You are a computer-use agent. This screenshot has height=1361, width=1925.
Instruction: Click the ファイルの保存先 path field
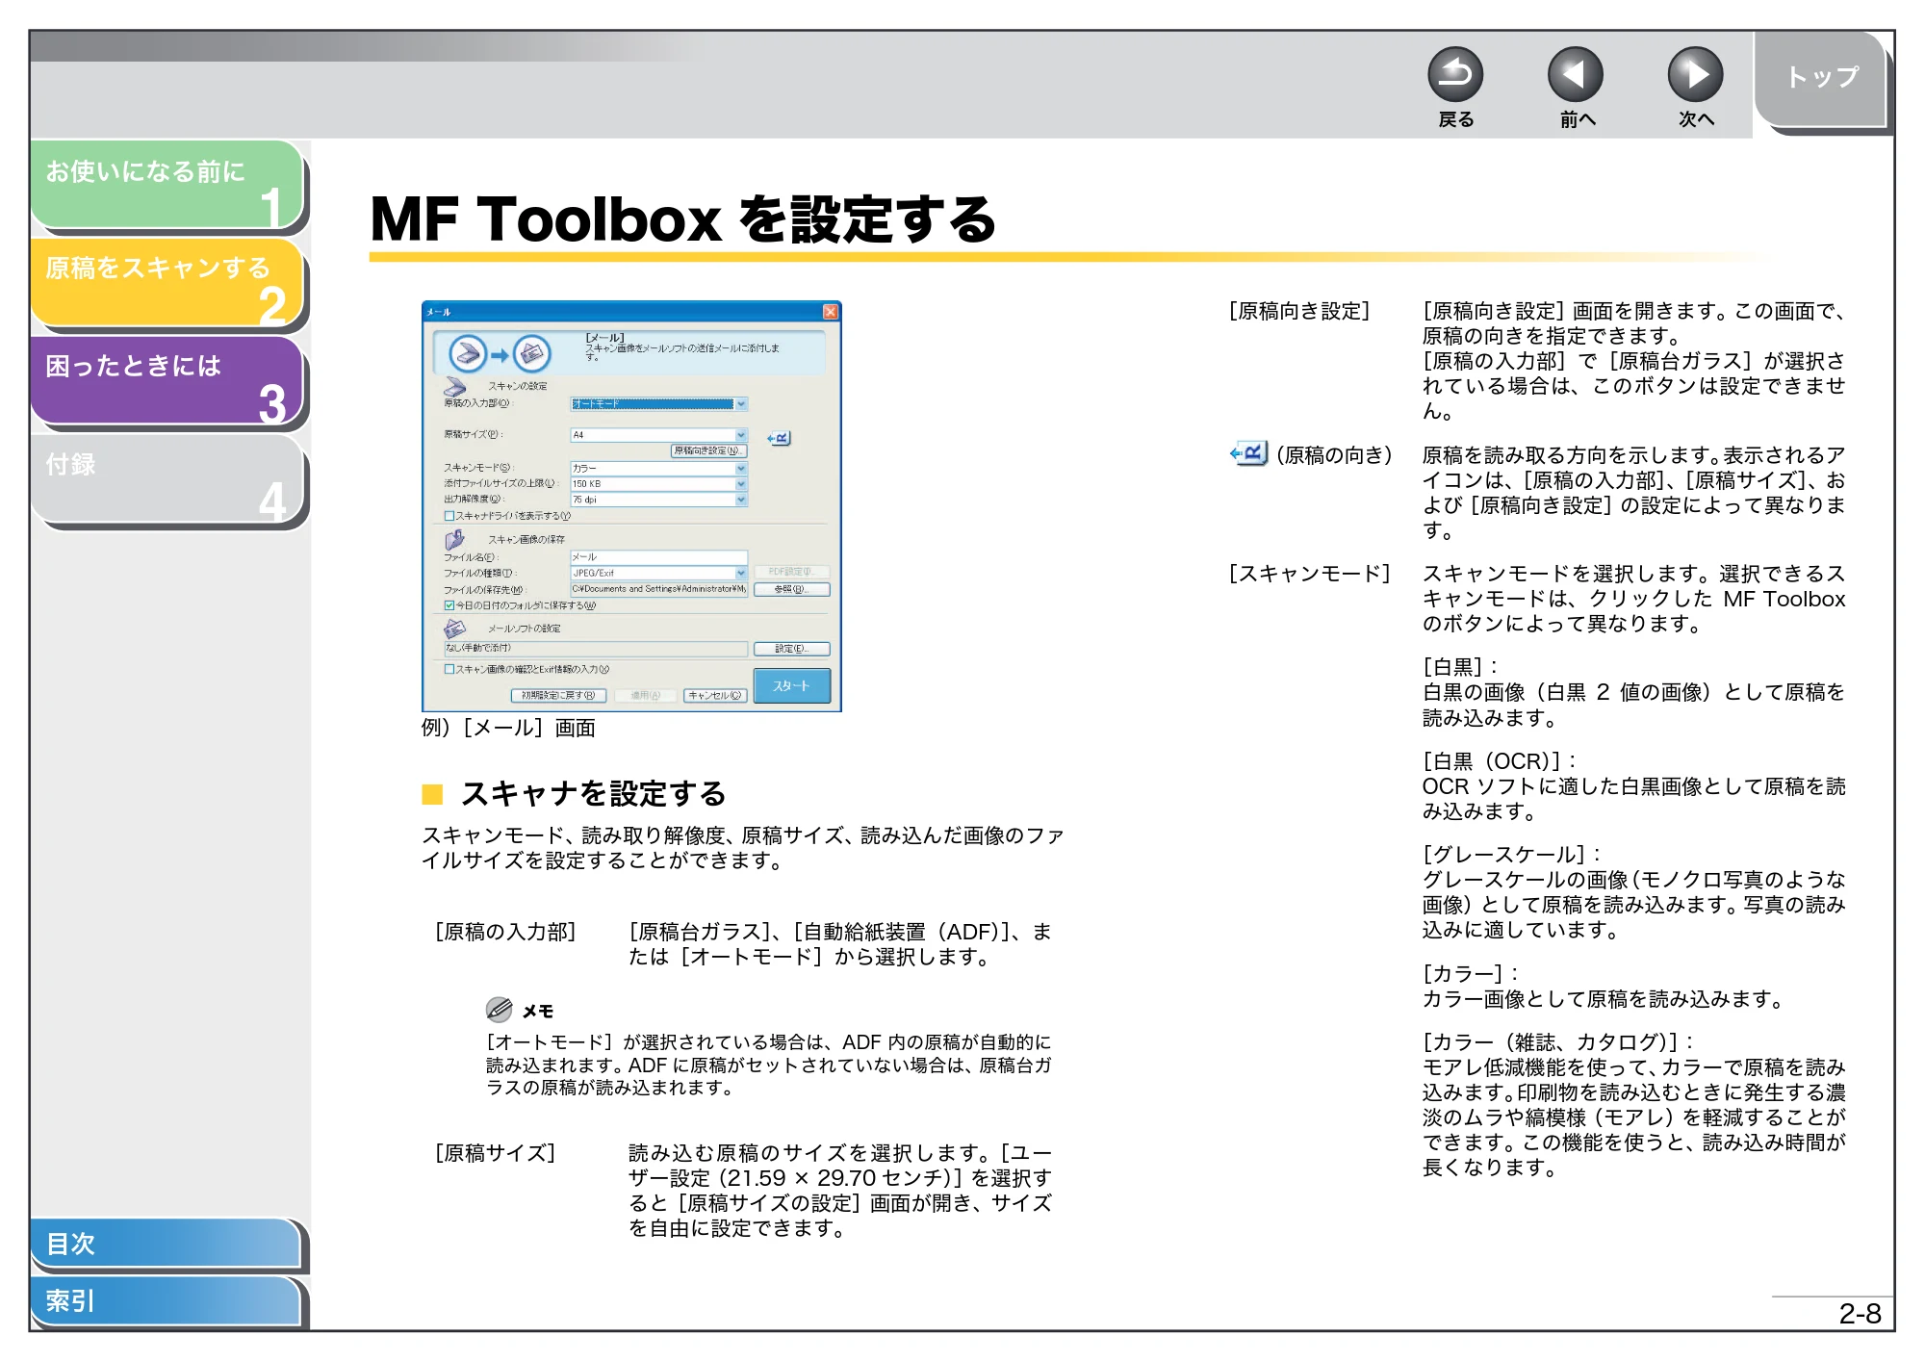click(x=658, y=589)
